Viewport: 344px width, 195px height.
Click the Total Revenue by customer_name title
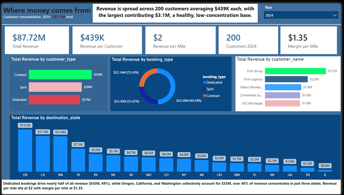pyautogui.click(x=270, y=59)
